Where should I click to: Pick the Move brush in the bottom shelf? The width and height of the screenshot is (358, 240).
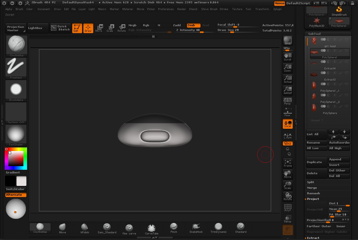62,228
